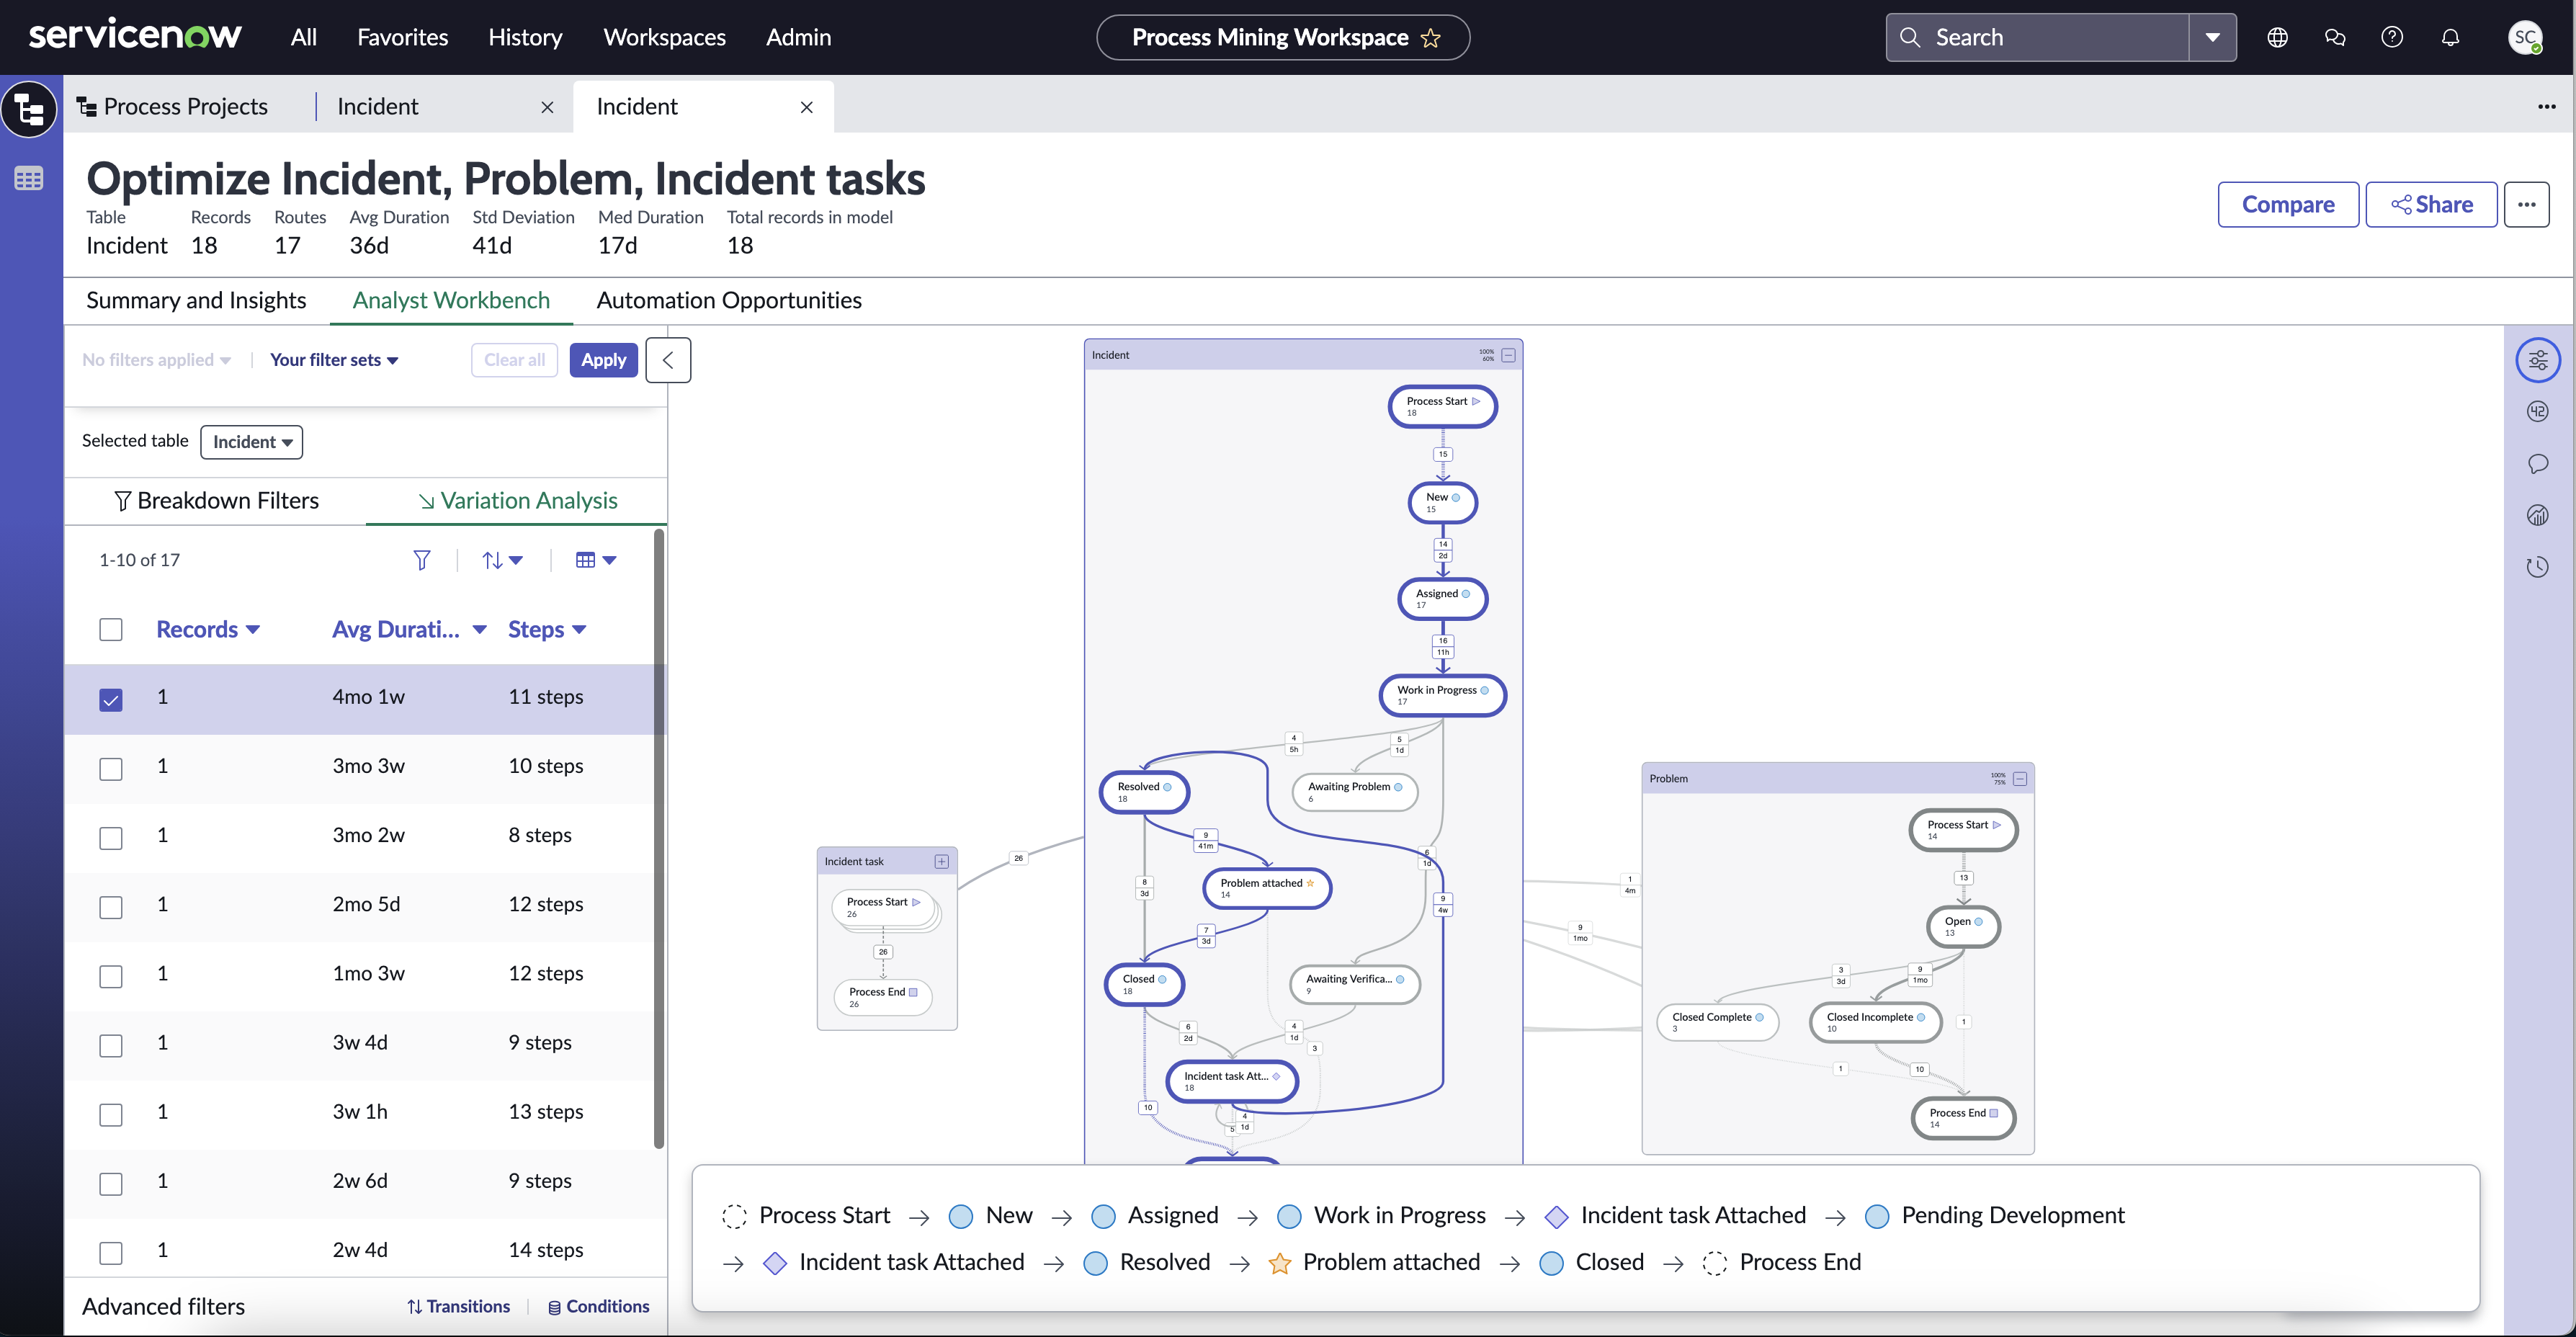Close the active Incident tab
This screenshot has height=1337, width=2576.
tap(807, 107)
